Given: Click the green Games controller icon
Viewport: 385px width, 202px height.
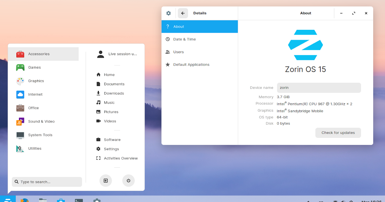Looking at the screenshot, I should (20, 68).
